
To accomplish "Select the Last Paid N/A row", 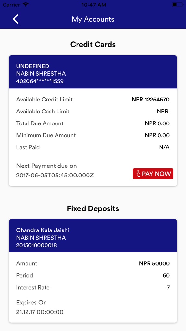I will click(93, 147).
